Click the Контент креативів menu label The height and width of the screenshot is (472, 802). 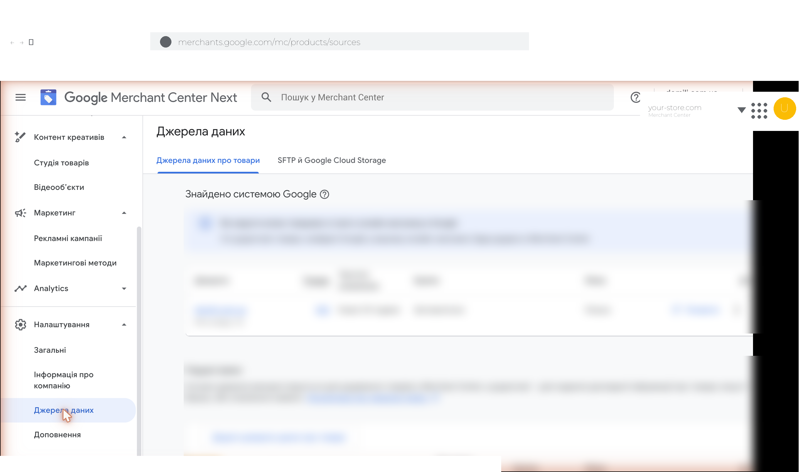[x=69, y=137]
